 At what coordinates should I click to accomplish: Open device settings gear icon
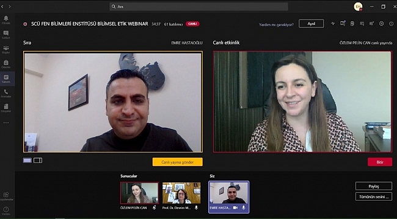pyautogui.click(x=381, y=24)
